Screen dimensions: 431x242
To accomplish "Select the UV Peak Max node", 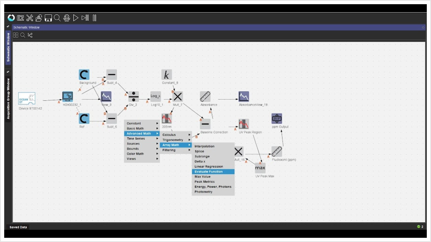I will coord(260,168).
